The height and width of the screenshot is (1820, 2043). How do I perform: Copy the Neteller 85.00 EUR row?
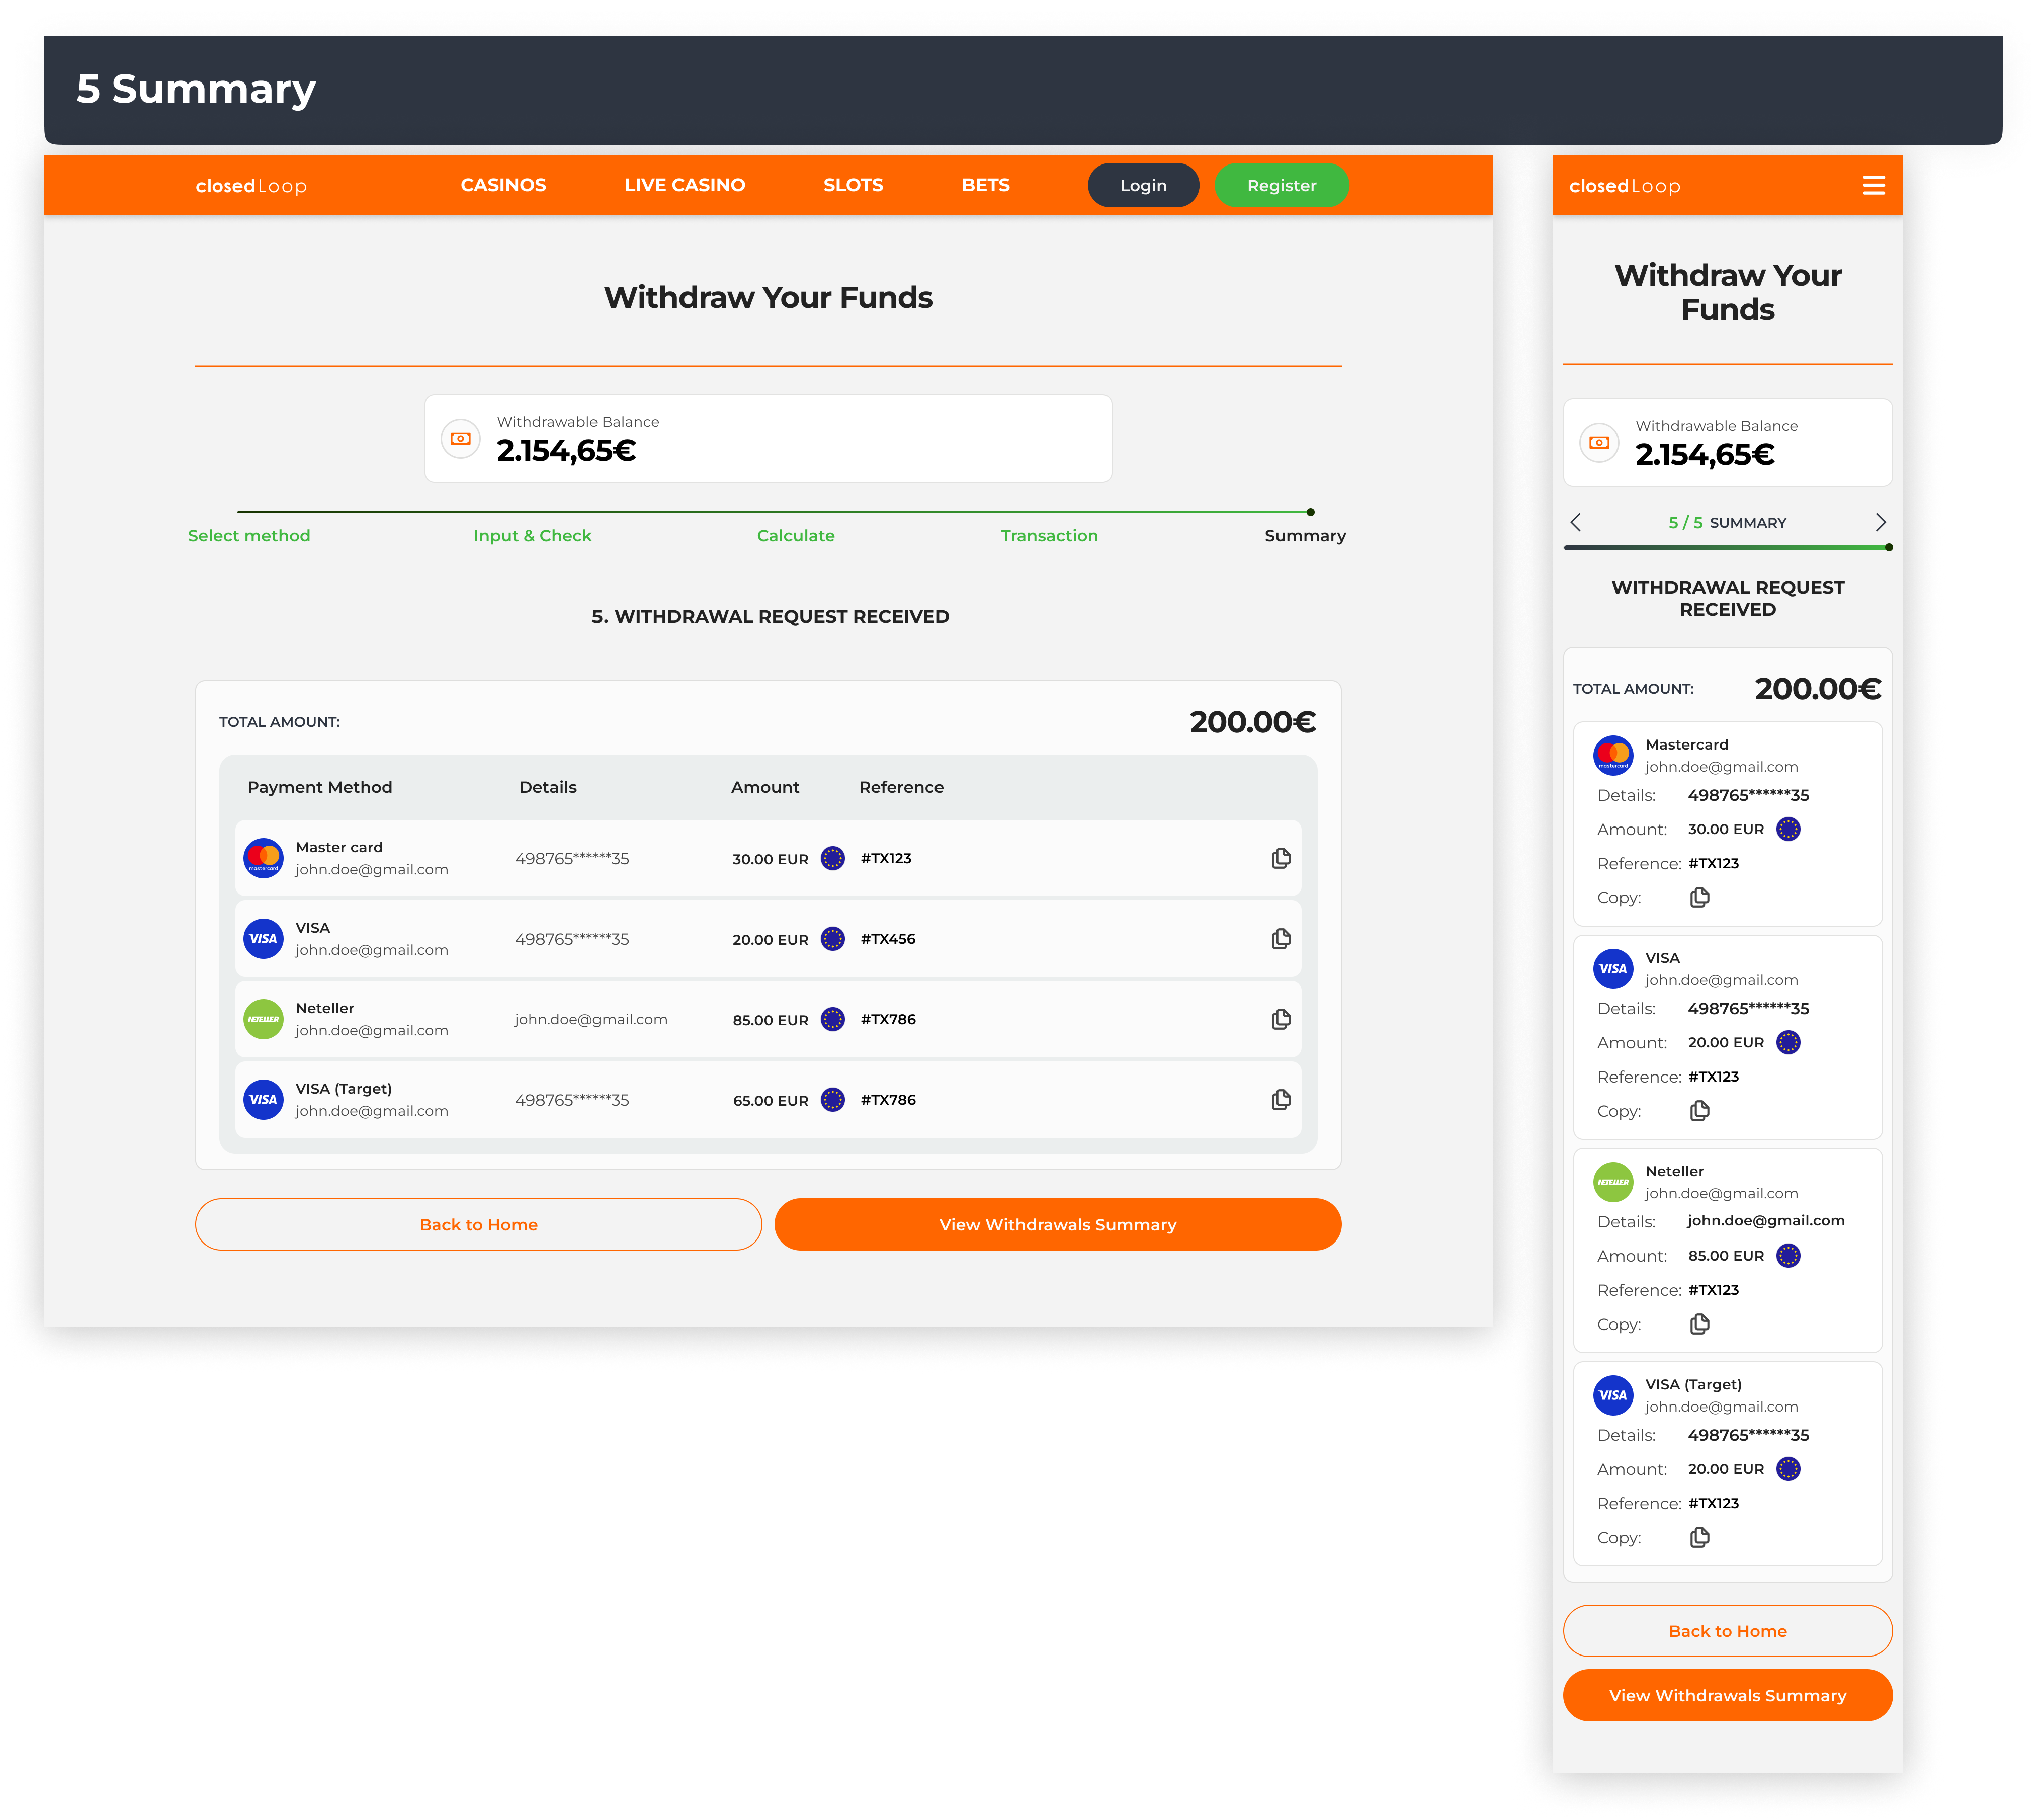pos(1281,1019)
